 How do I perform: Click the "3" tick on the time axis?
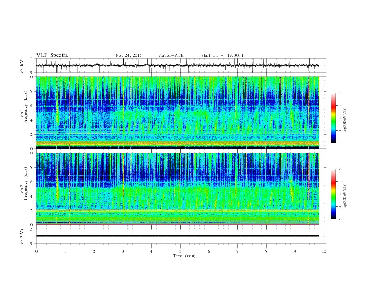point(123,251)
